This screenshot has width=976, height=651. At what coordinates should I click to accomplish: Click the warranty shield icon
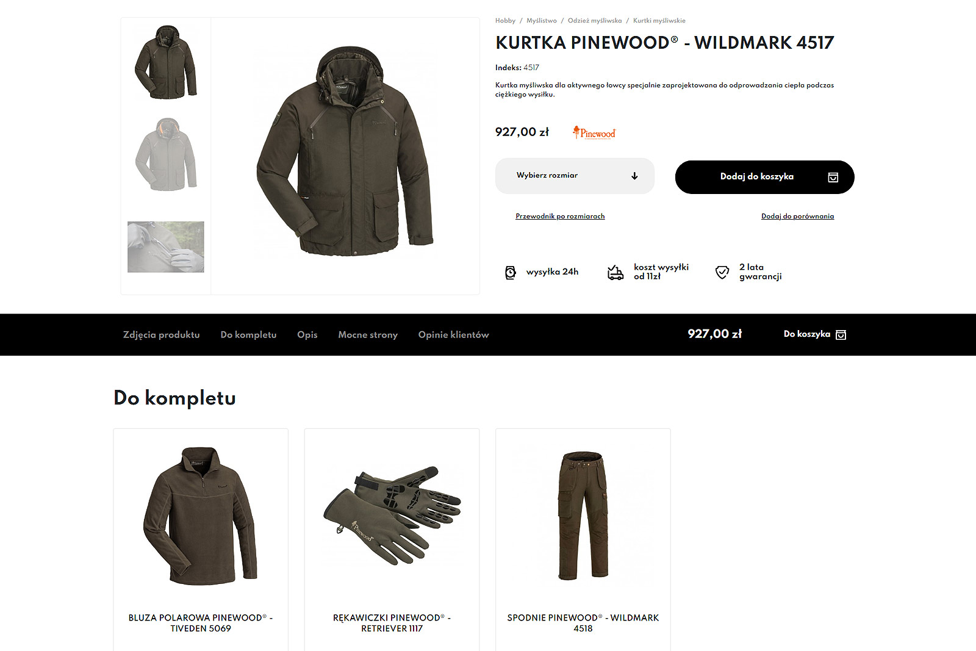click(x=722, y=272)
